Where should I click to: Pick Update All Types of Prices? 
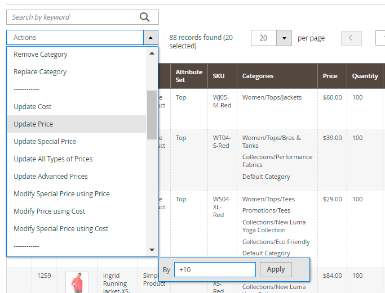pyautogui.click(x=53, y=159)
